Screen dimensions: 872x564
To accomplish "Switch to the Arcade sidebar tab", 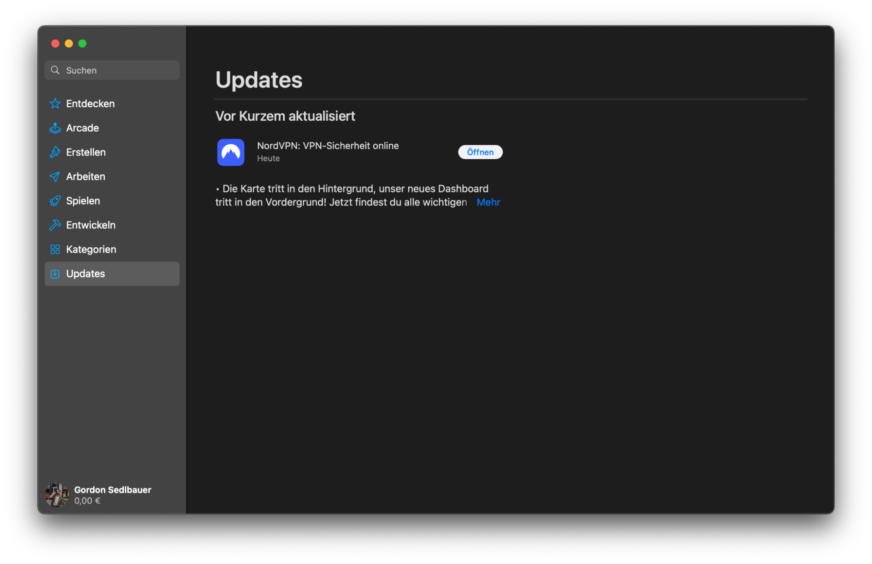I will [x=82, y=128].
